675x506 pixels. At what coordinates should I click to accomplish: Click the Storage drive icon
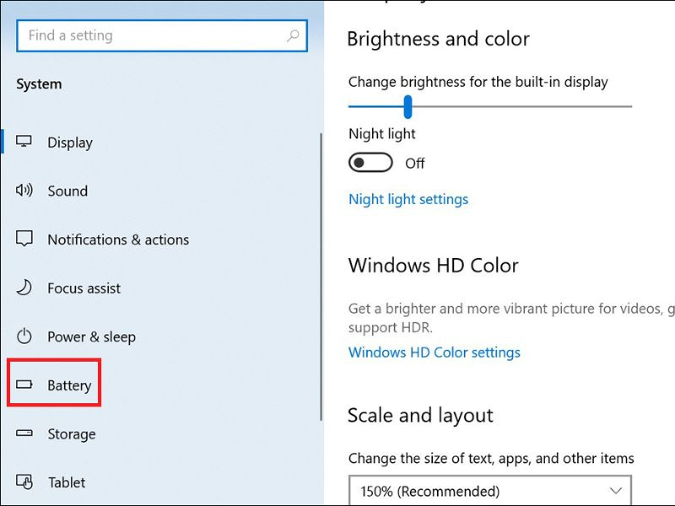tap(24, 433)
